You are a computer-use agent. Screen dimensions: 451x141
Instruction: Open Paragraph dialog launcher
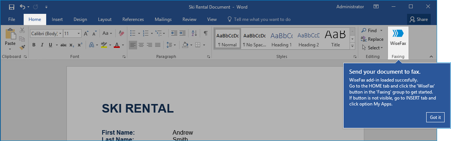pos(208,57)
